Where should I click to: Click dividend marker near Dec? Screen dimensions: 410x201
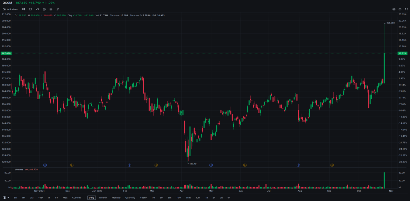[72, 165]
